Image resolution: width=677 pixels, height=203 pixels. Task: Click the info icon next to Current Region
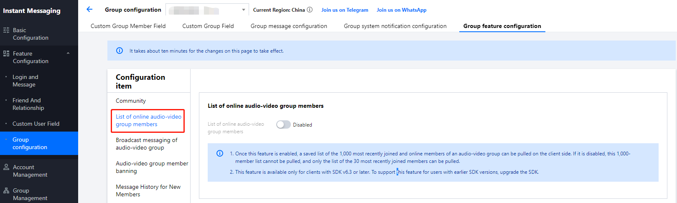[310, 10]
